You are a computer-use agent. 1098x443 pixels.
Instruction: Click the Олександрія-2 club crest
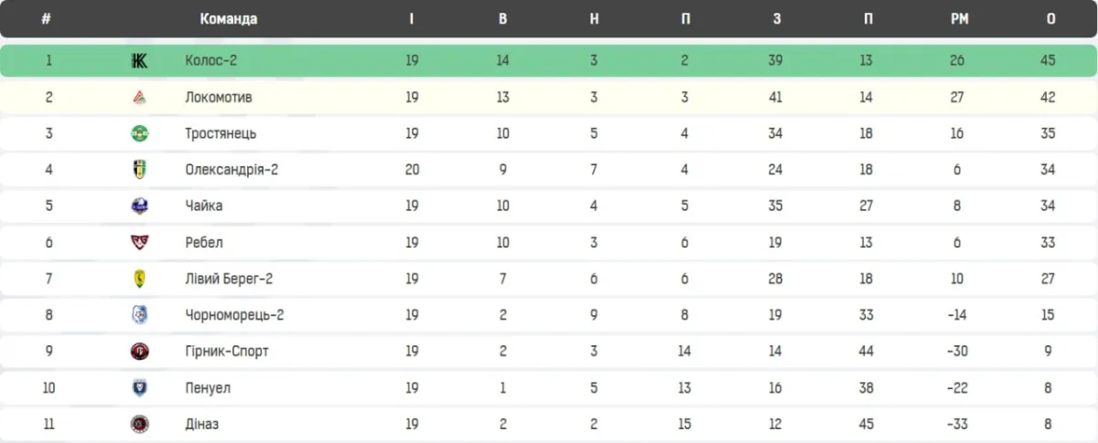pos(139,170)
